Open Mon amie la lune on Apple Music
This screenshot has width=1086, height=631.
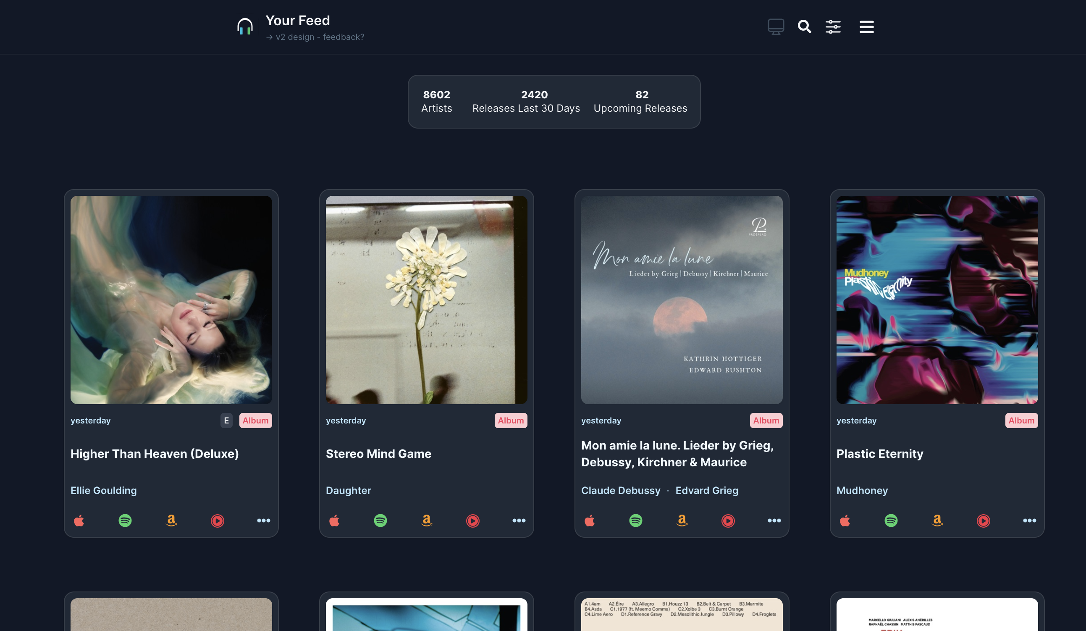[590, 521]
